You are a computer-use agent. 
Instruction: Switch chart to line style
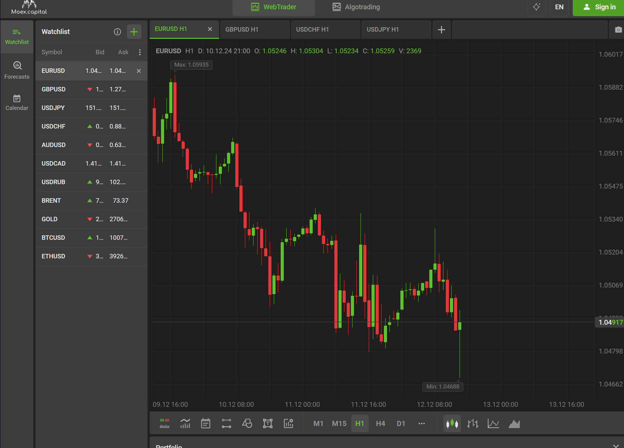pyautogui.click(x=493, y=424)
